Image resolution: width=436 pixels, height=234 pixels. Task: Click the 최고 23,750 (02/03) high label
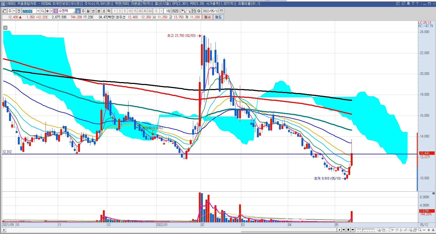point(181,35)
